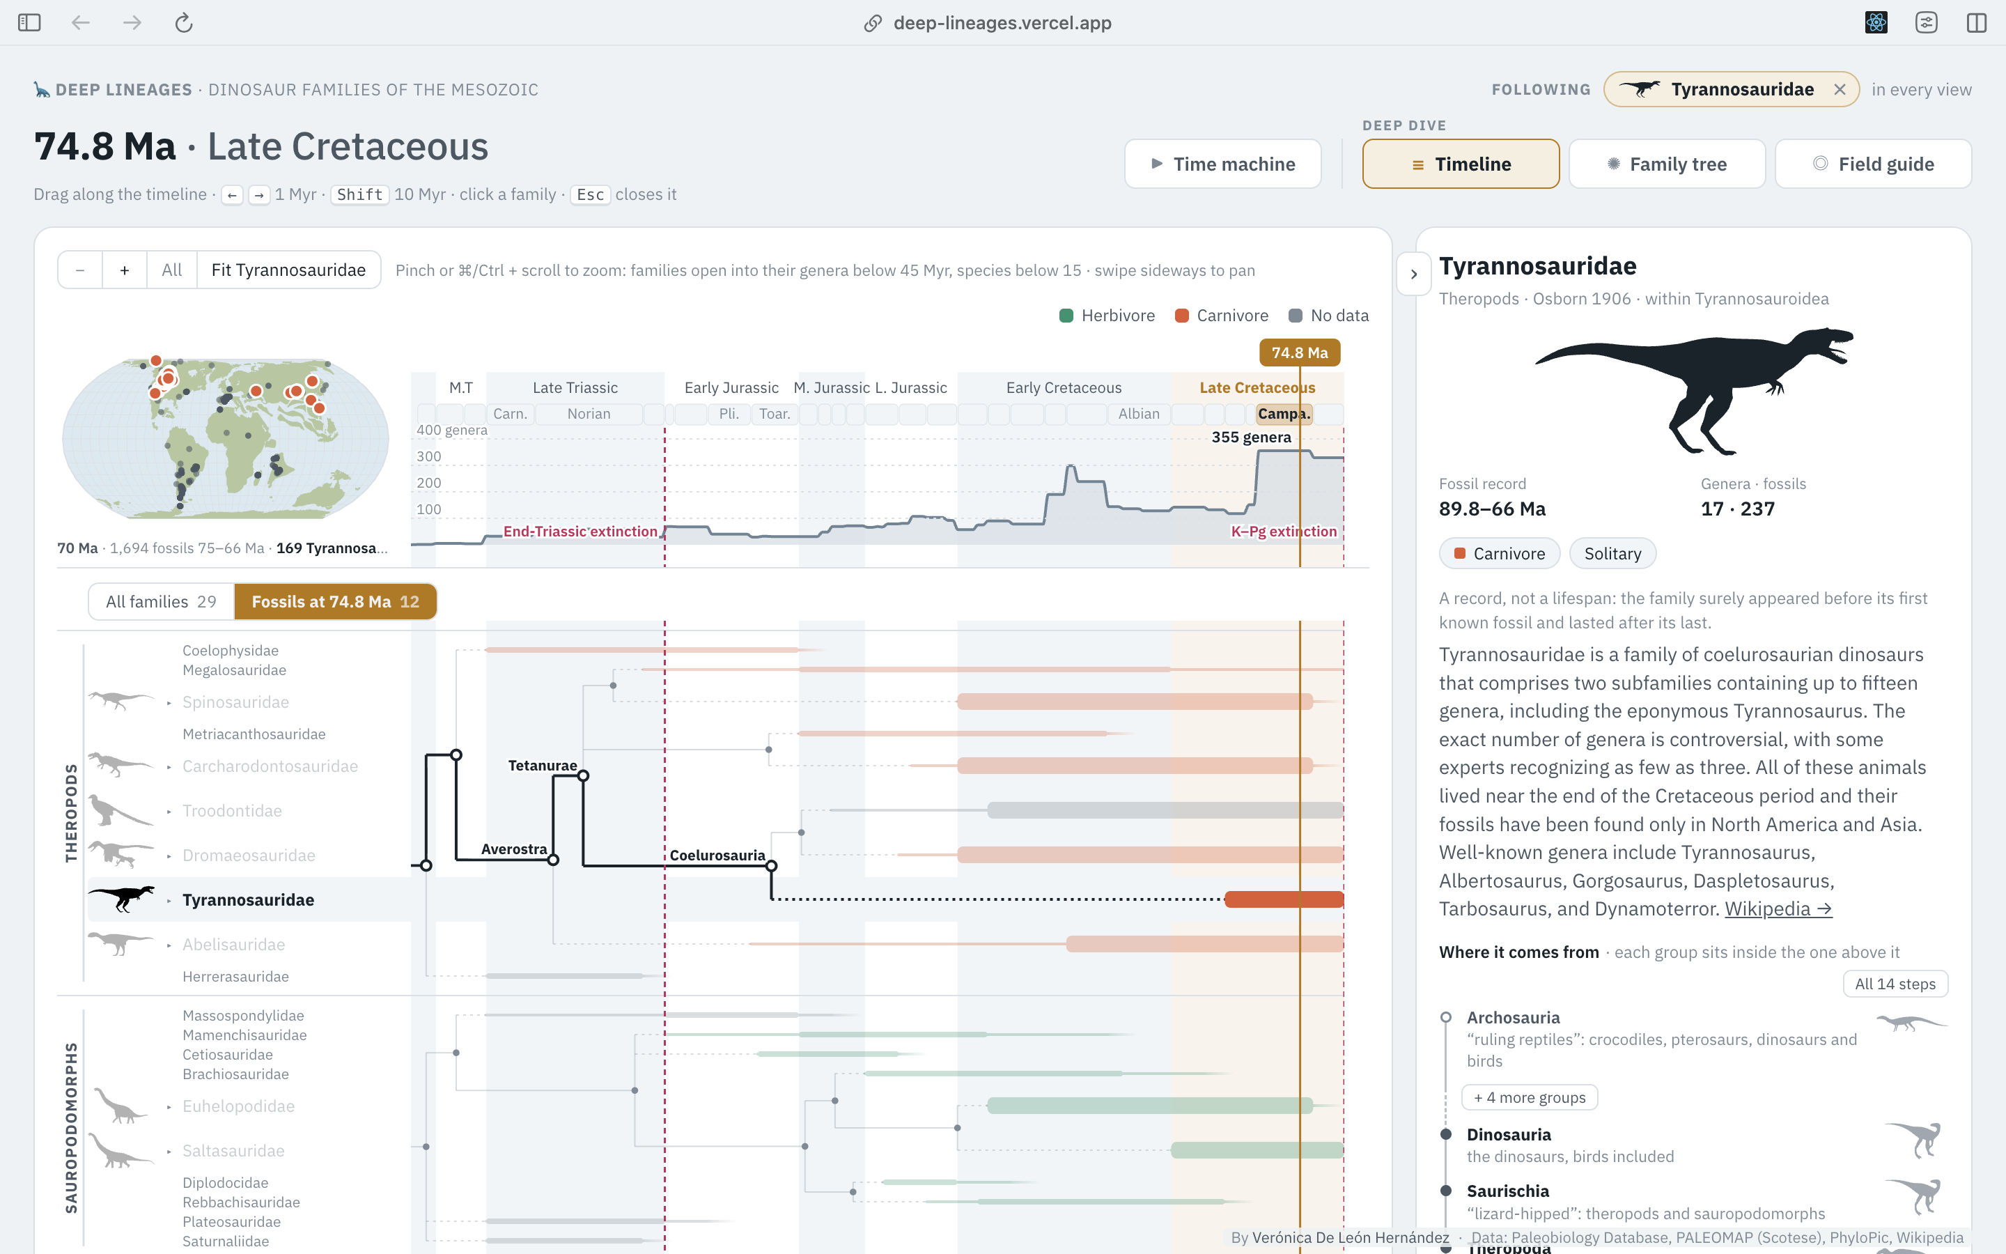The width and height of the screenshot is (2006, 1254).
Task: Reload the page with refresh icon
Action: pos(183,22)
